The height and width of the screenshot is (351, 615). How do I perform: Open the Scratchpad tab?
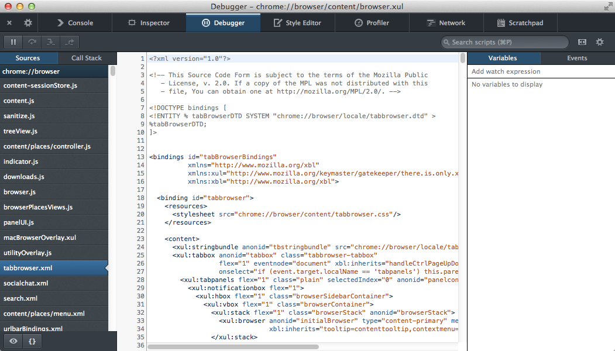(520, 23)
